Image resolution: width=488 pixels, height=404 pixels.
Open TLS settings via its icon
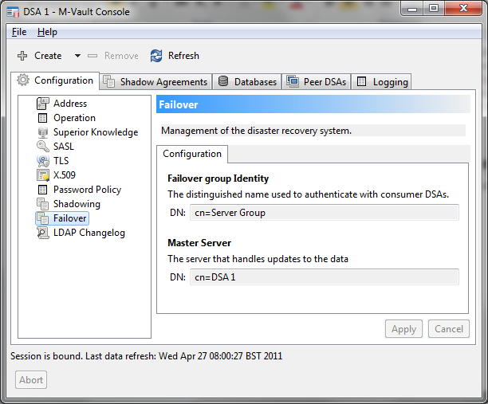click(x=43, y=161)
